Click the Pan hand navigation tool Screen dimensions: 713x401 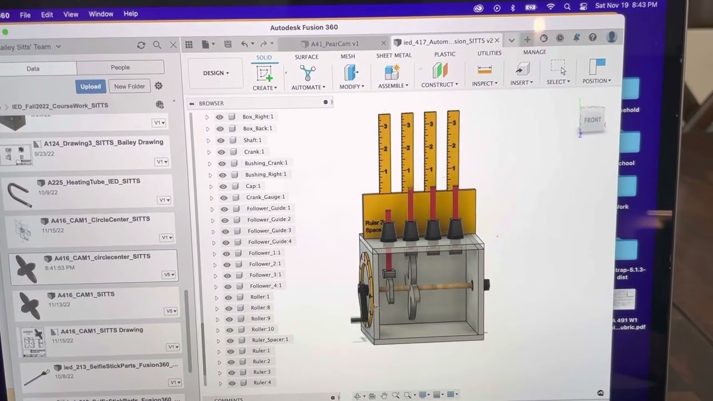(x=384, y=395)
